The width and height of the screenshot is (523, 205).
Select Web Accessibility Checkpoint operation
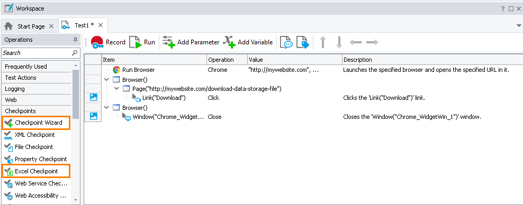pos(35,195)
